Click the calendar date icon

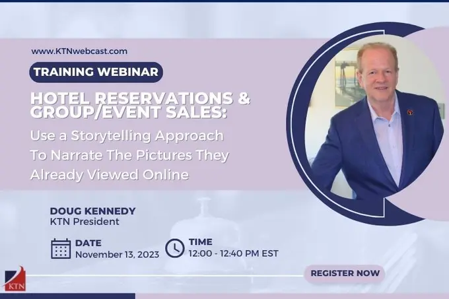61,248
